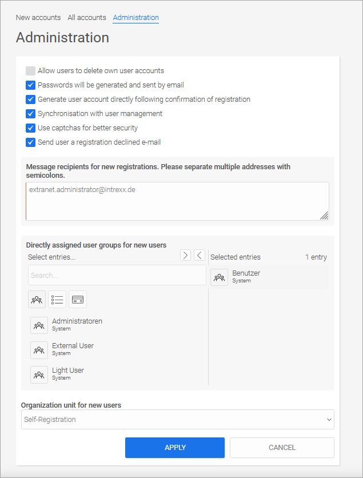This screenshot has width=363, height=478.
Task: Click the CANCEL button
Action: (282, 448)
